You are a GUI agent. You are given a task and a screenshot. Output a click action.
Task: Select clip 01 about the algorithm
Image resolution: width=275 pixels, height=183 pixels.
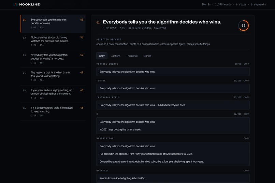tap(53, 24)
